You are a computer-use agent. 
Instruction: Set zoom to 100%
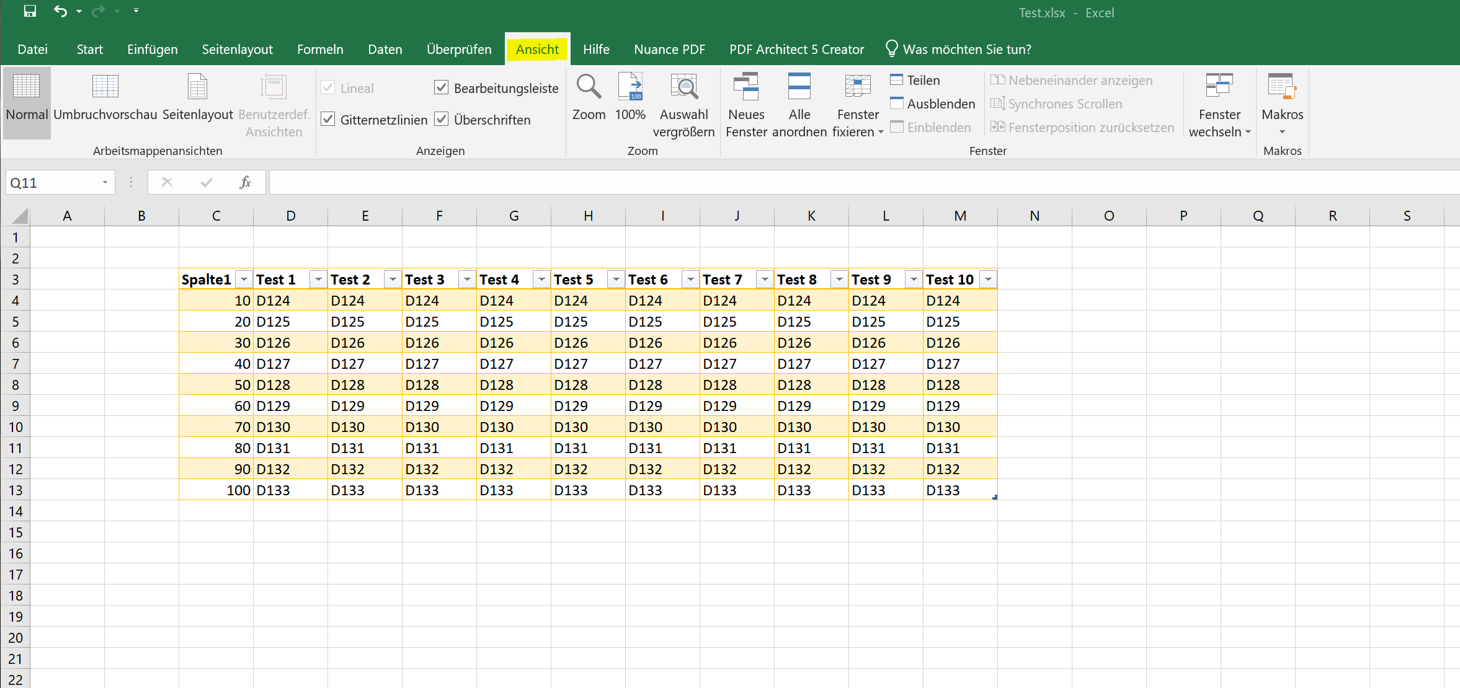[x=630, y=98]
